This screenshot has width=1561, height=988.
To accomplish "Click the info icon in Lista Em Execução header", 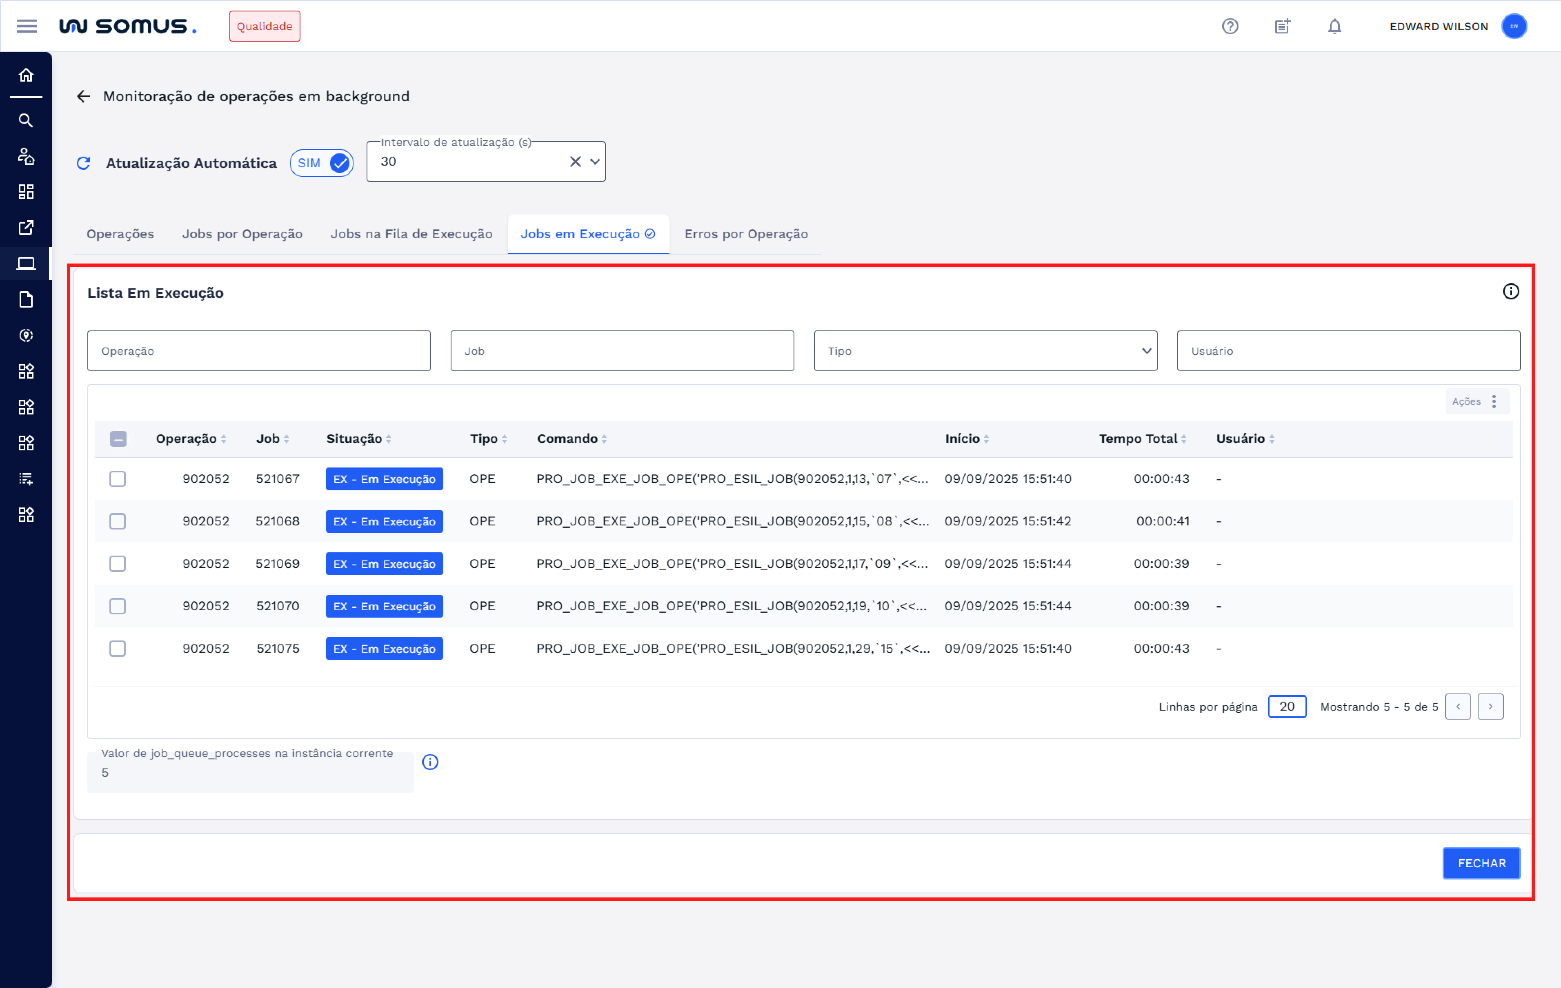I will click(1510, 292).
